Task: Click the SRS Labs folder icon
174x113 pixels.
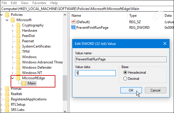Action: [x=7, y=110]
